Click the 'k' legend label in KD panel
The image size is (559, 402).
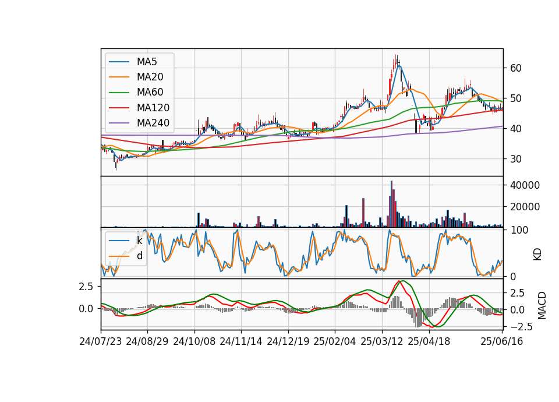(x=139, y=241)
